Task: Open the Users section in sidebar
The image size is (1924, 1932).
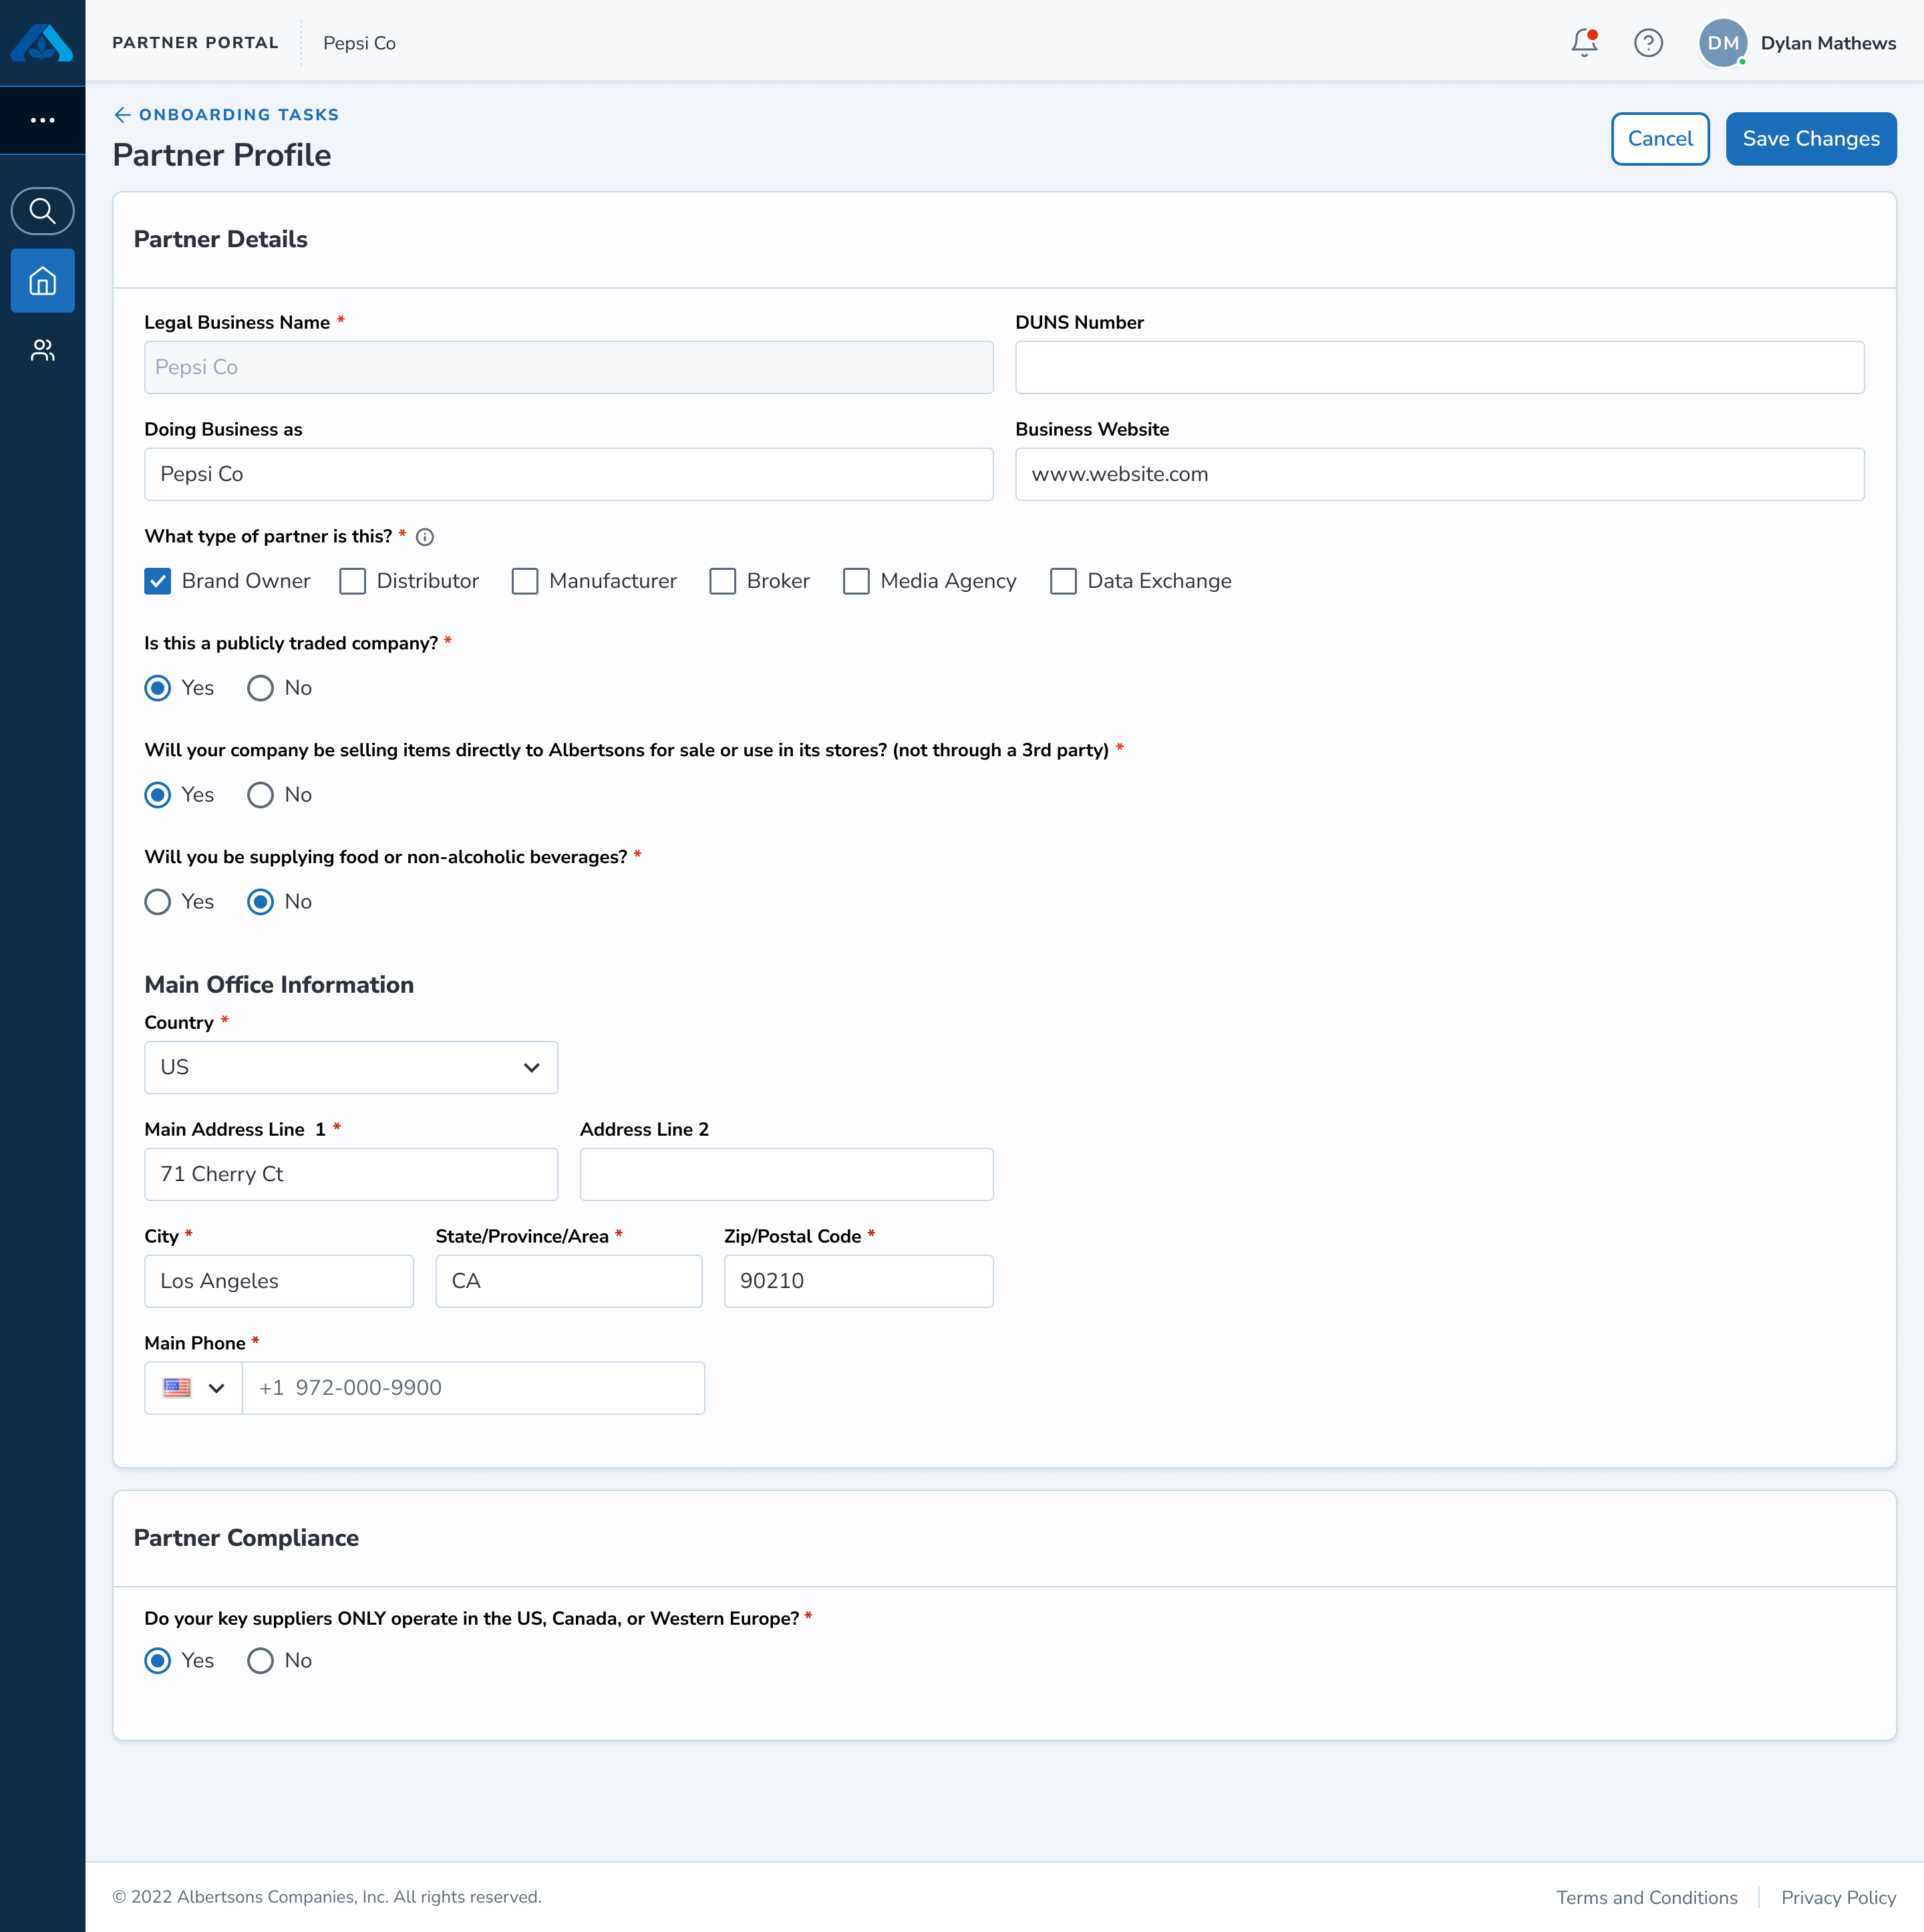Action: tap(42, 350)
